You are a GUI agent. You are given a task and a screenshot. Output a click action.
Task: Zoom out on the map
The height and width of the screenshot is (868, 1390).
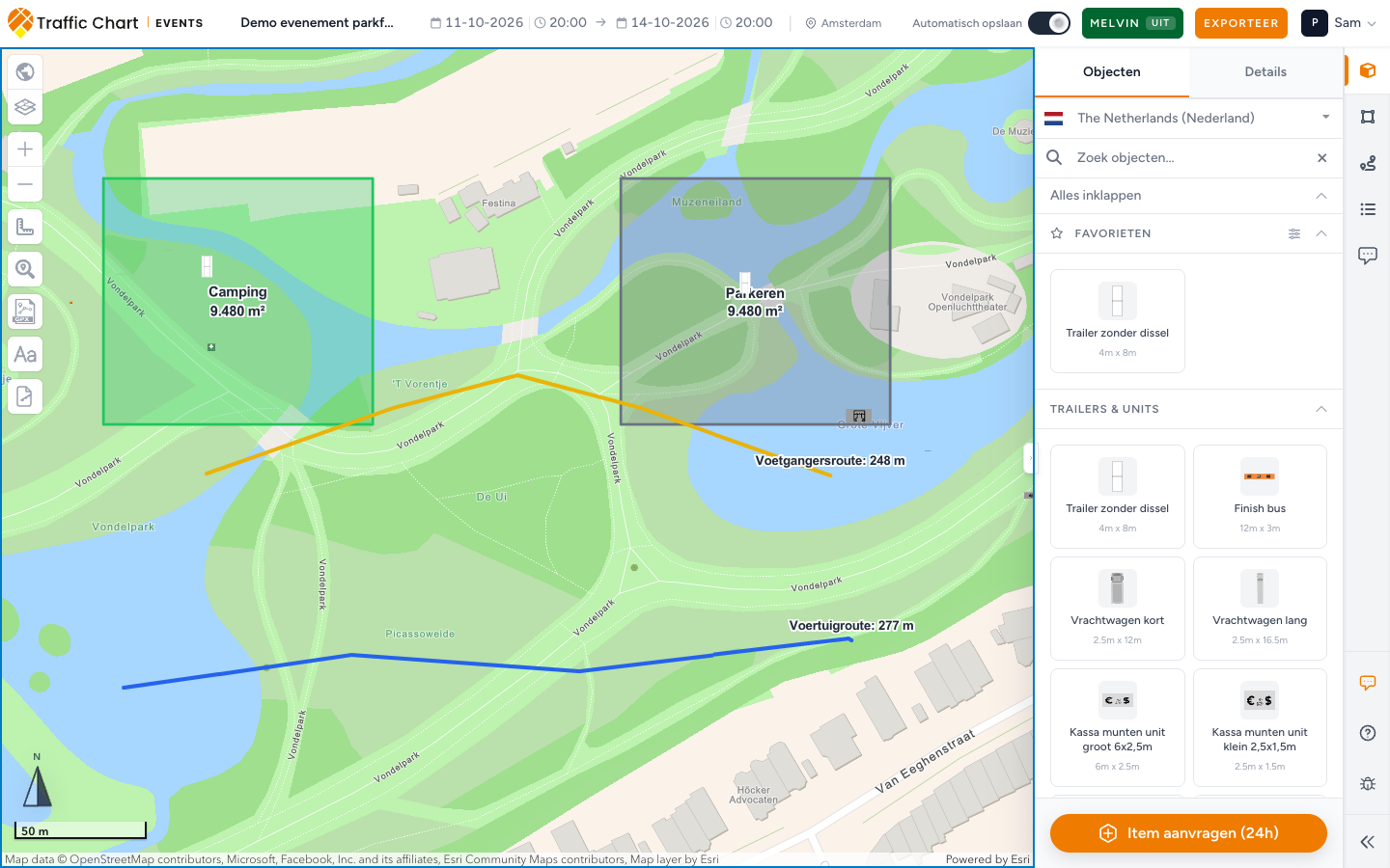coord(25,184)
